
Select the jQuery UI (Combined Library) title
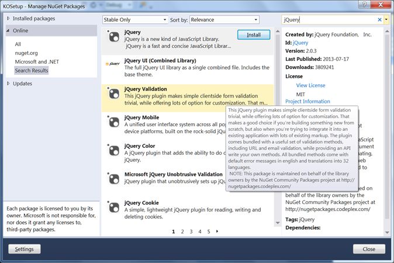[160, 61]
